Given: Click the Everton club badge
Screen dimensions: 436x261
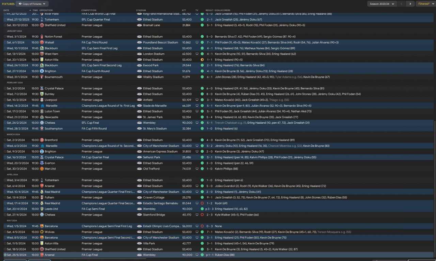Looking at the screenshot, I should click(42, 163).
